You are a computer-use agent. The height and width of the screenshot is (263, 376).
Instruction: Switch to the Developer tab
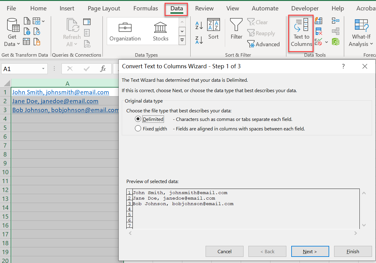[x=305, y=8]
